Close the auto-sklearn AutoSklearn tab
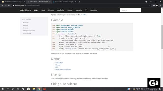This screenshot has height=91, width=163. point(50,2)
